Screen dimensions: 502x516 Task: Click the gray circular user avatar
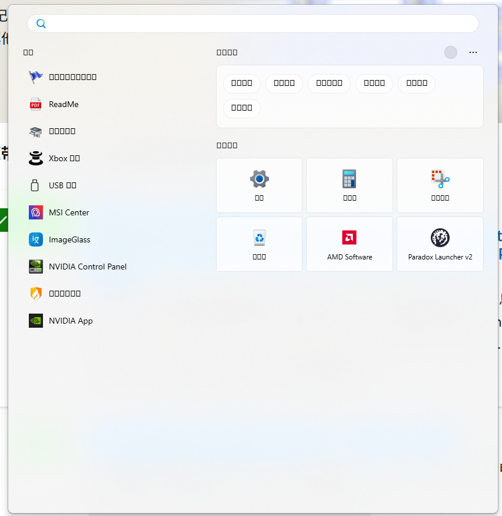(x=451, y=52)
